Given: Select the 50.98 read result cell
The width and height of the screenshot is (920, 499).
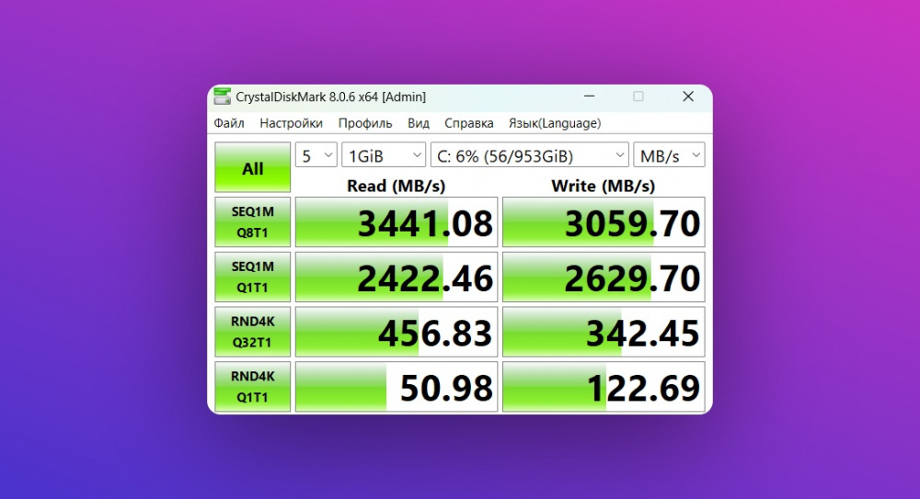Looking at the screenshot, I should [397, 386].
